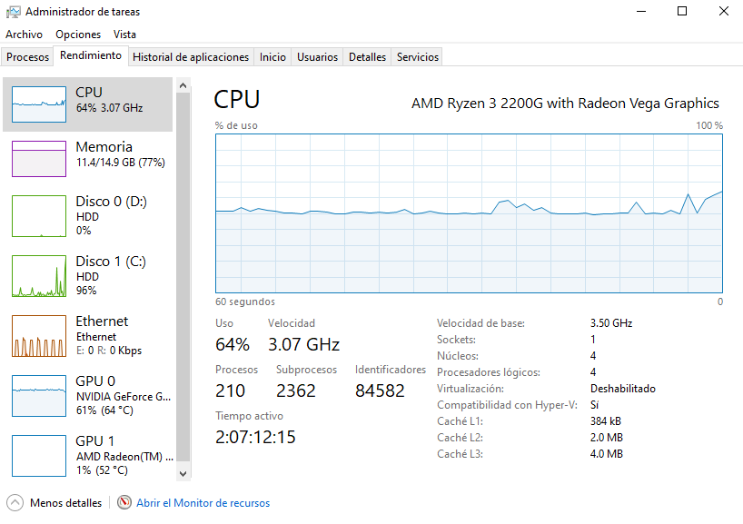This screenshot has width=743, height=524.
Task: Open the Abrir el Monitor de recursos link
Action: [203, 503]
